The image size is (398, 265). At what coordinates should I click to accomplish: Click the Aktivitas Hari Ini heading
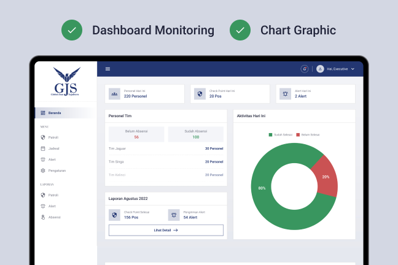click(x=251, y=116)
